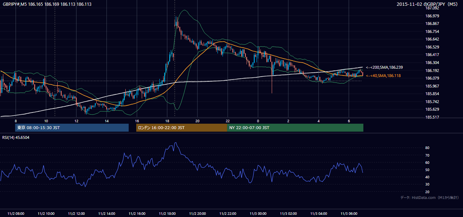Screen dimensions: 463x217
Task: Click hour tick 0 under the price chart
Action: [x=258, y=121]
